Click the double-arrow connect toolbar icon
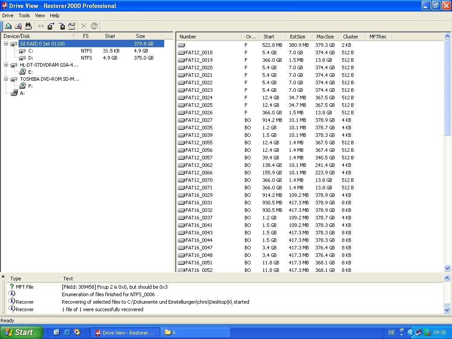Screen dimensions: 452x339 point(41,26)
